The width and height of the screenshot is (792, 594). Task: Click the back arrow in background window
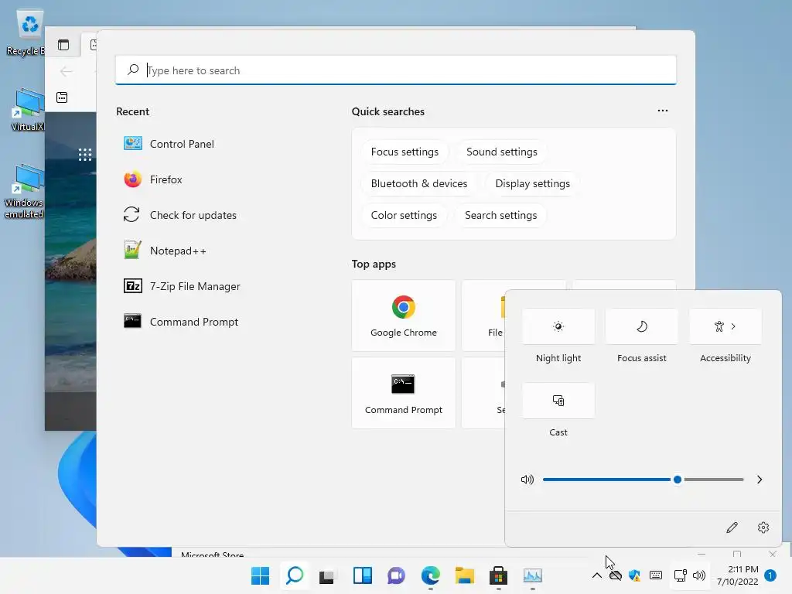(x=66, y=71)
